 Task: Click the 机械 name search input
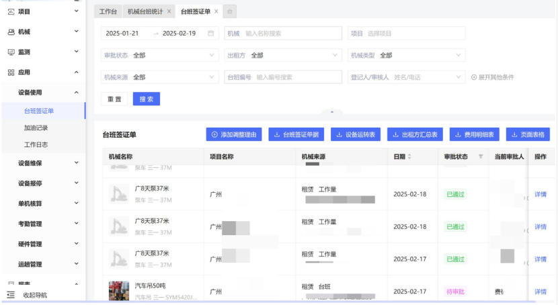point(283,34)
